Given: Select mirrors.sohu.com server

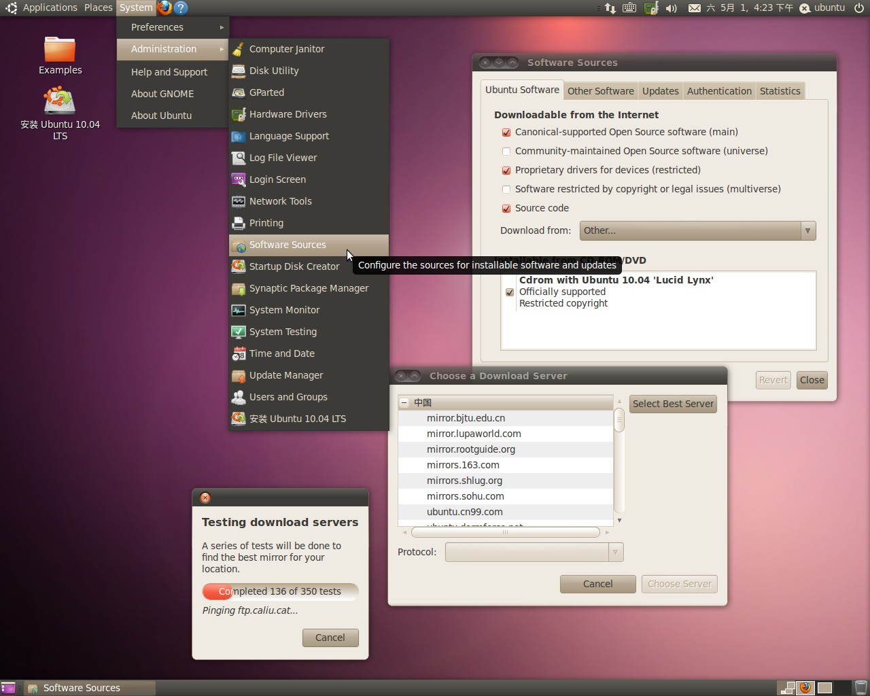Looking at the screenshot, I should [506, 496].
